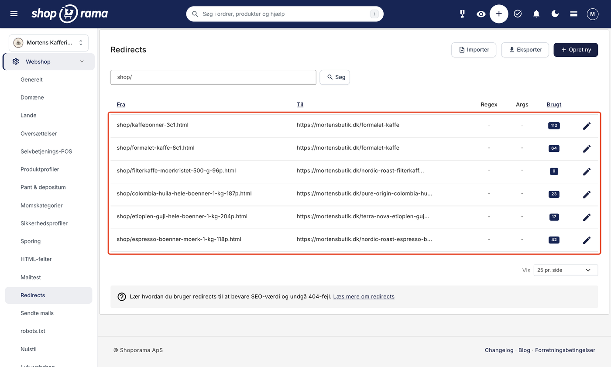Screen dimensions: 611x367
Task: Open the medal achievements icon
Action: click(462, 14)
